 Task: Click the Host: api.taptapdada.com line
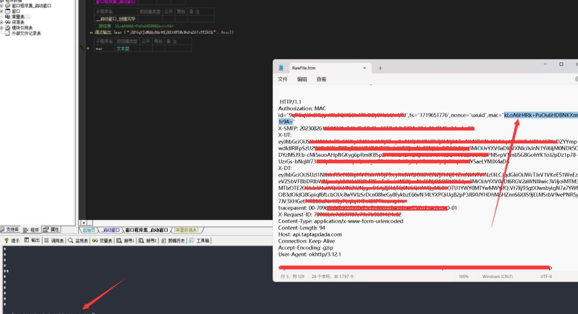pyautogui.click(x=310, y=234)
